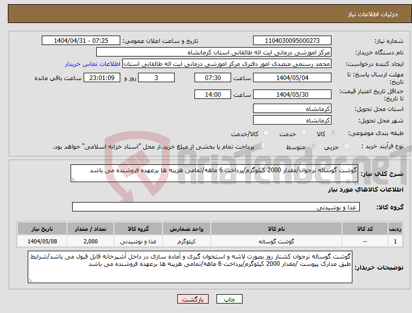Click the کد کالا column header
Viewport: 412px width, 313px height.
click(365, 229)
